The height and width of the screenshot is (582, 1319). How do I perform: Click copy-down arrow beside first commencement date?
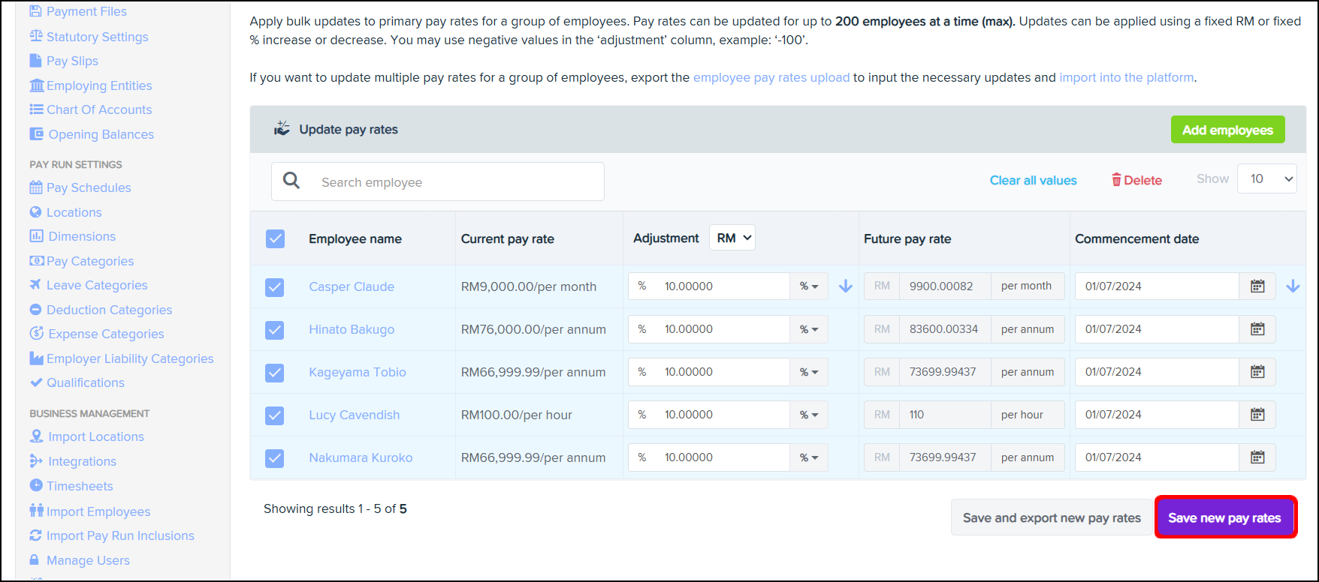[1292, 286]
